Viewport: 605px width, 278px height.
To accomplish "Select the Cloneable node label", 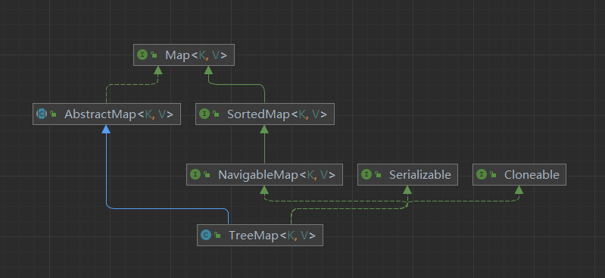I will pos(532,174).
